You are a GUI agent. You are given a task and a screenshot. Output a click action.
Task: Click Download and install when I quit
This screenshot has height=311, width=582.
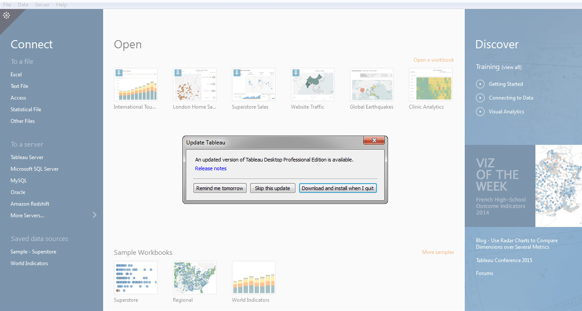point(338,188)
